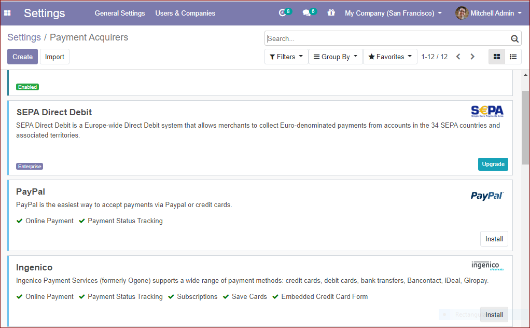Click Upgrade on SEPA Direct Debit
The width and height of the screenshot is (530, 328).
(x=493, y=164)
